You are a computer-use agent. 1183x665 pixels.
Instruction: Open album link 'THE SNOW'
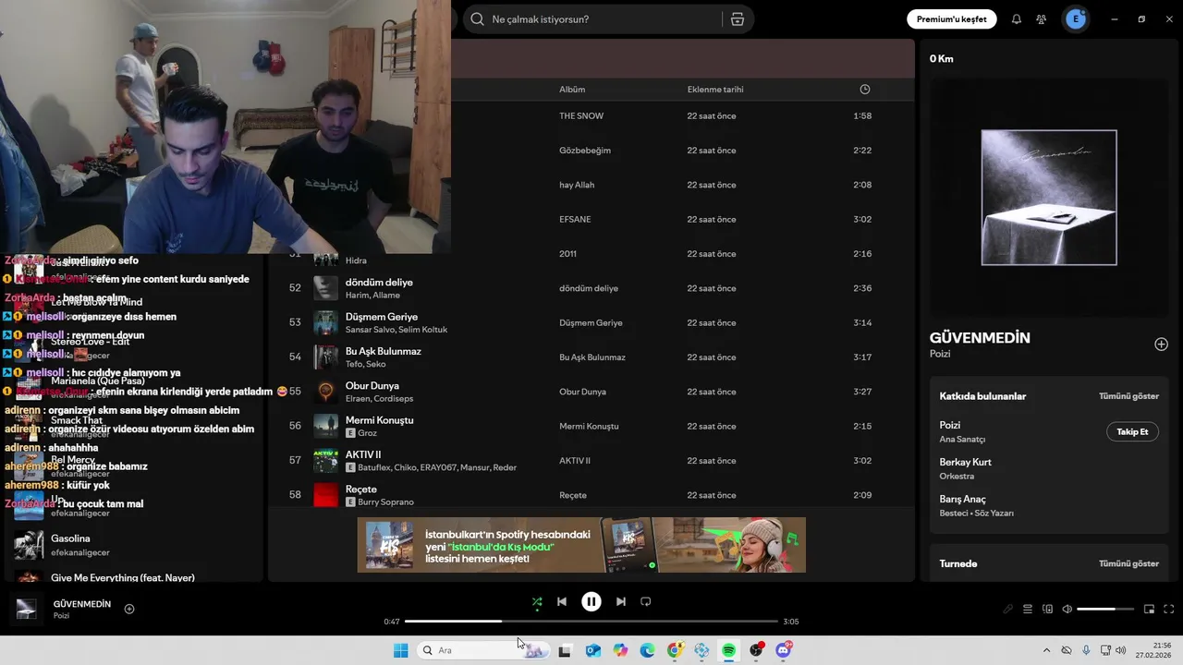(581, 115)
